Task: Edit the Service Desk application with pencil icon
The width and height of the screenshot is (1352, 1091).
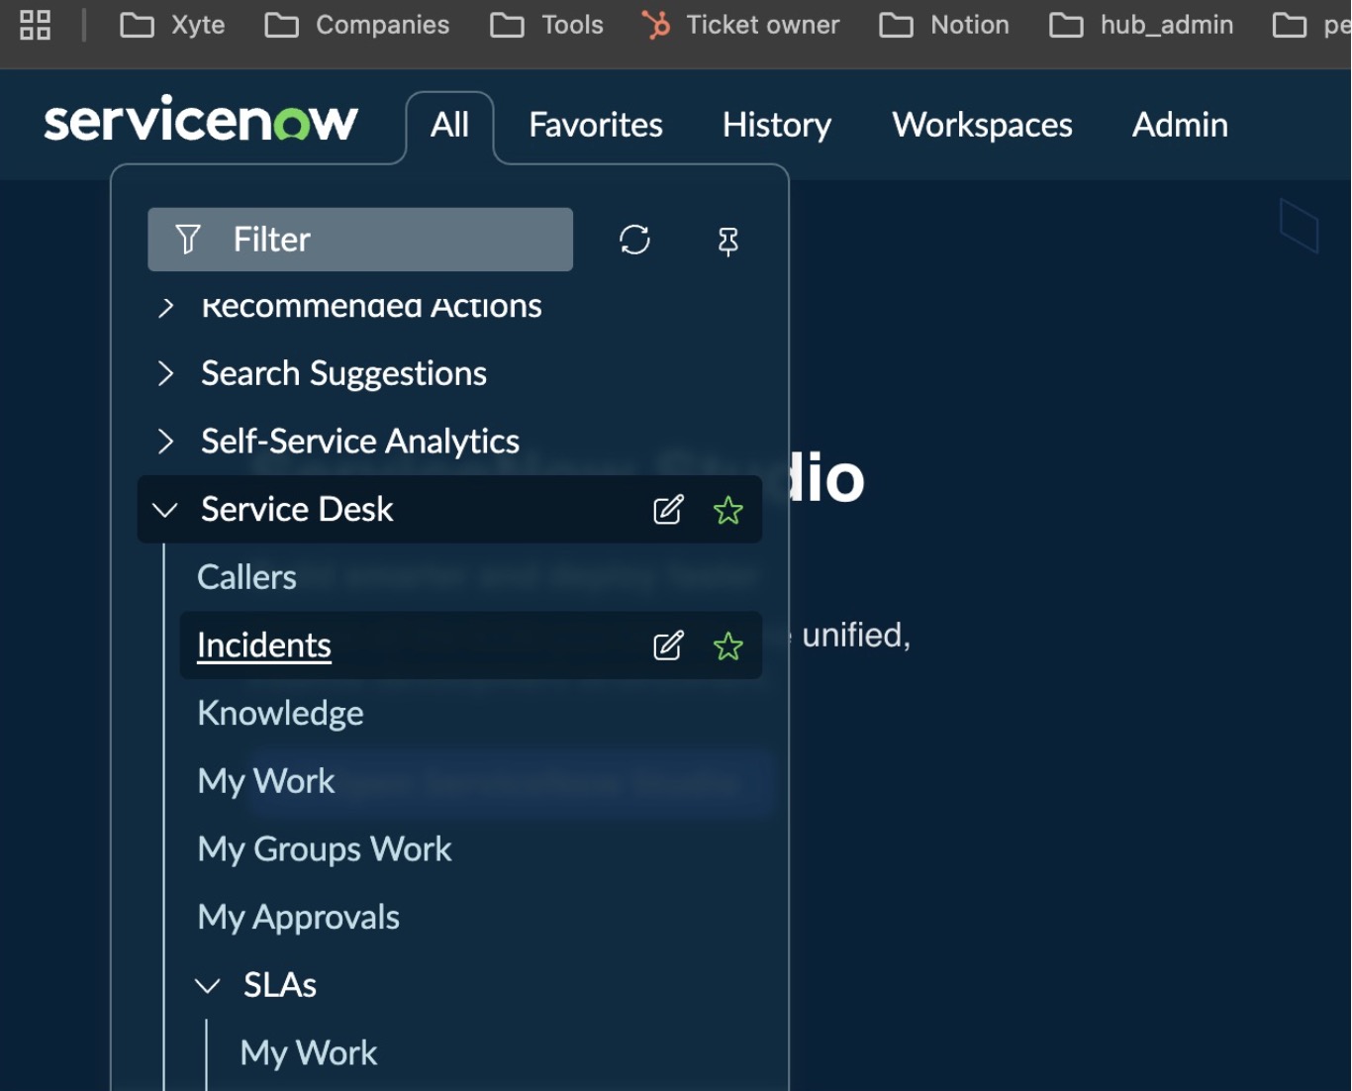Action: (x=668, y=510)
